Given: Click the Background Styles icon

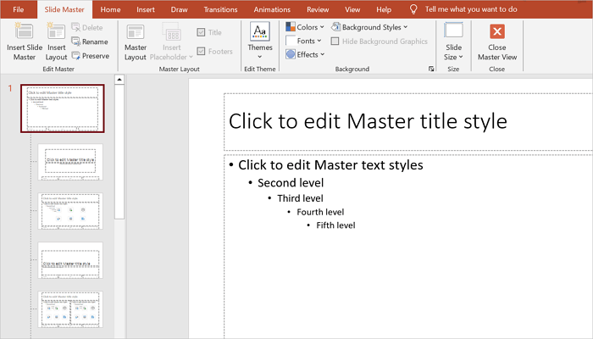Looking at the screenshot, I should pyautogui.click(x=335, y=27).
